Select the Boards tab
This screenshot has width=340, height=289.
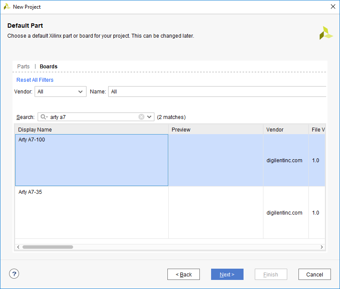[48, 67]
